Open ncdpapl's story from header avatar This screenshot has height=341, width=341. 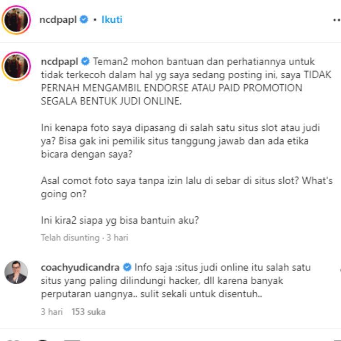pos(16,20)
